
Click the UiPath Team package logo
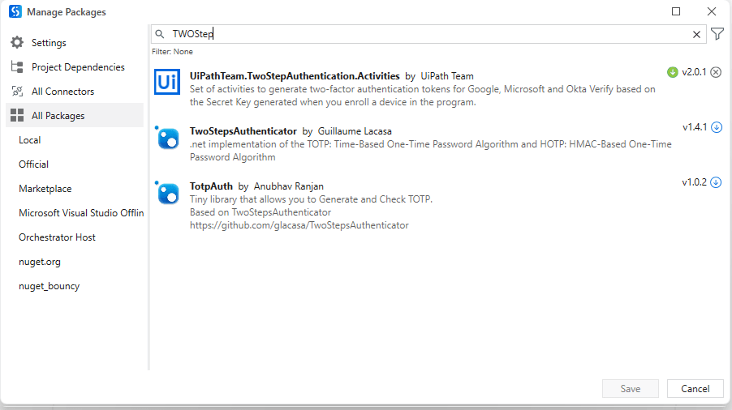click(x=168, y=82)
